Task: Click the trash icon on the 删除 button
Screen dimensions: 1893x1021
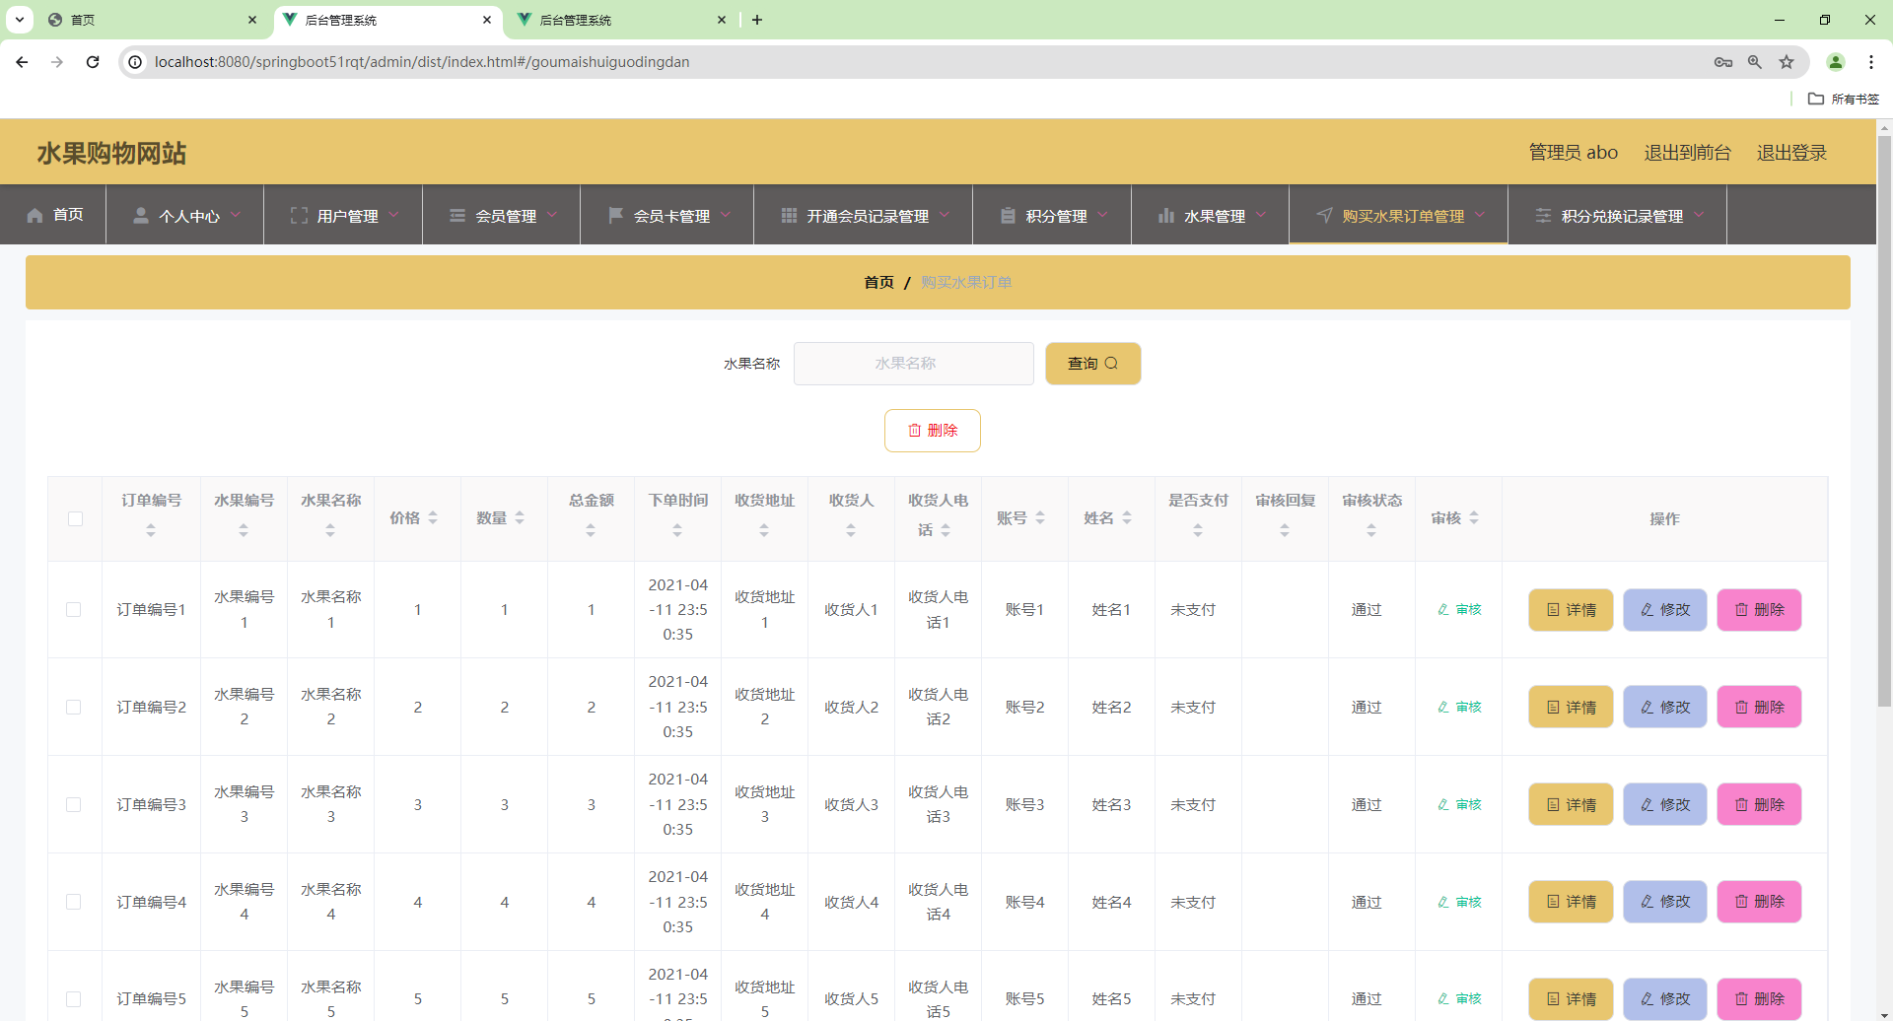Action: [x=914, y=430]
